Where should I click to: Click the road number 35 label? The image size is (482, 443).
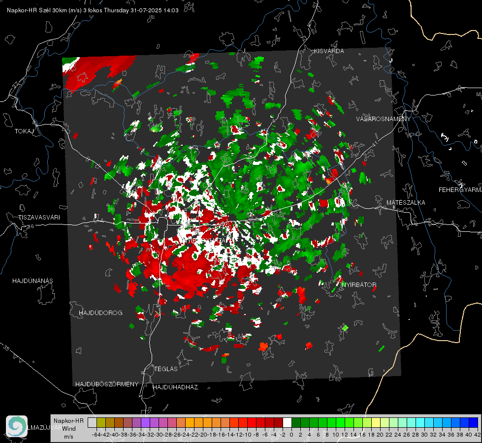click(7, 348)
